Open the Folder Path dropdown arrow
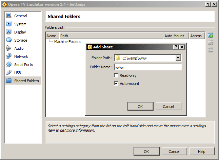The image size is (219, 160). tap(178, 58)
